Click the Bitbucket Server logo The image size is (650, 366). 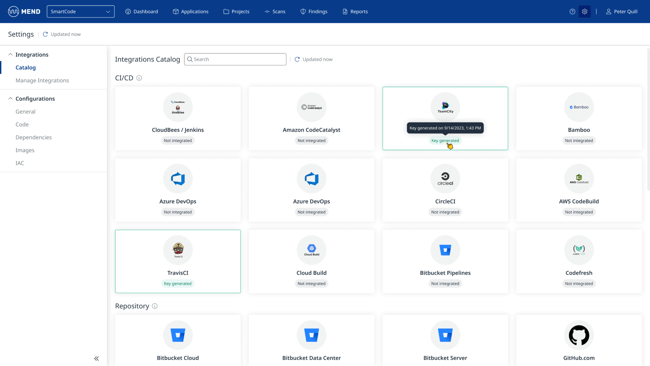tap(445, 335)
